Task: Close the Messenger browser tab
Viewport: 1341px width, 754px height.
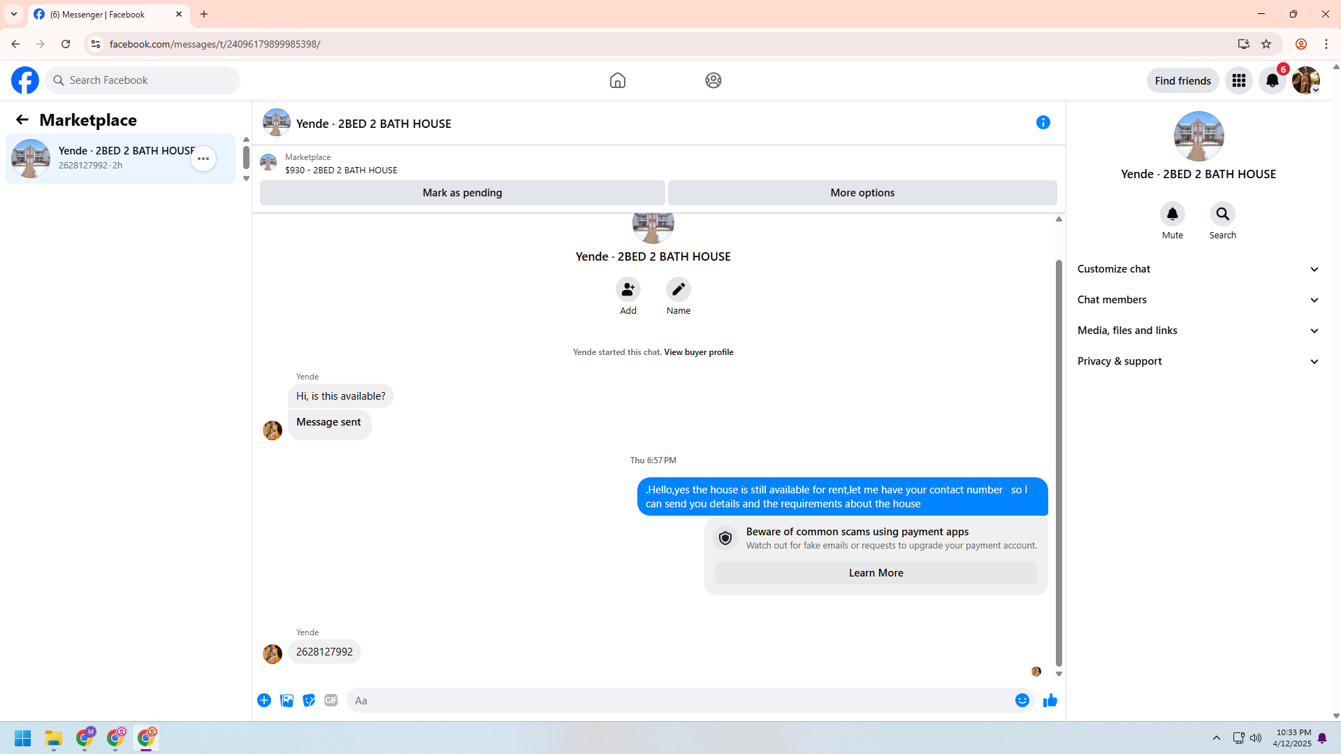Action: pyautogui.click(x=179, y=14)
